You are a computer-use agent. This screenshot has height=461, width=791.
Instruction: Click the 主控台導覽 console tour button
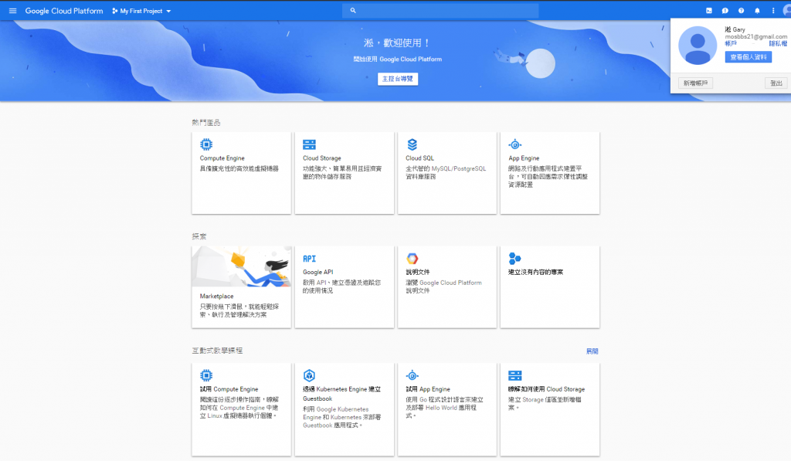click(x=398, y=79)
